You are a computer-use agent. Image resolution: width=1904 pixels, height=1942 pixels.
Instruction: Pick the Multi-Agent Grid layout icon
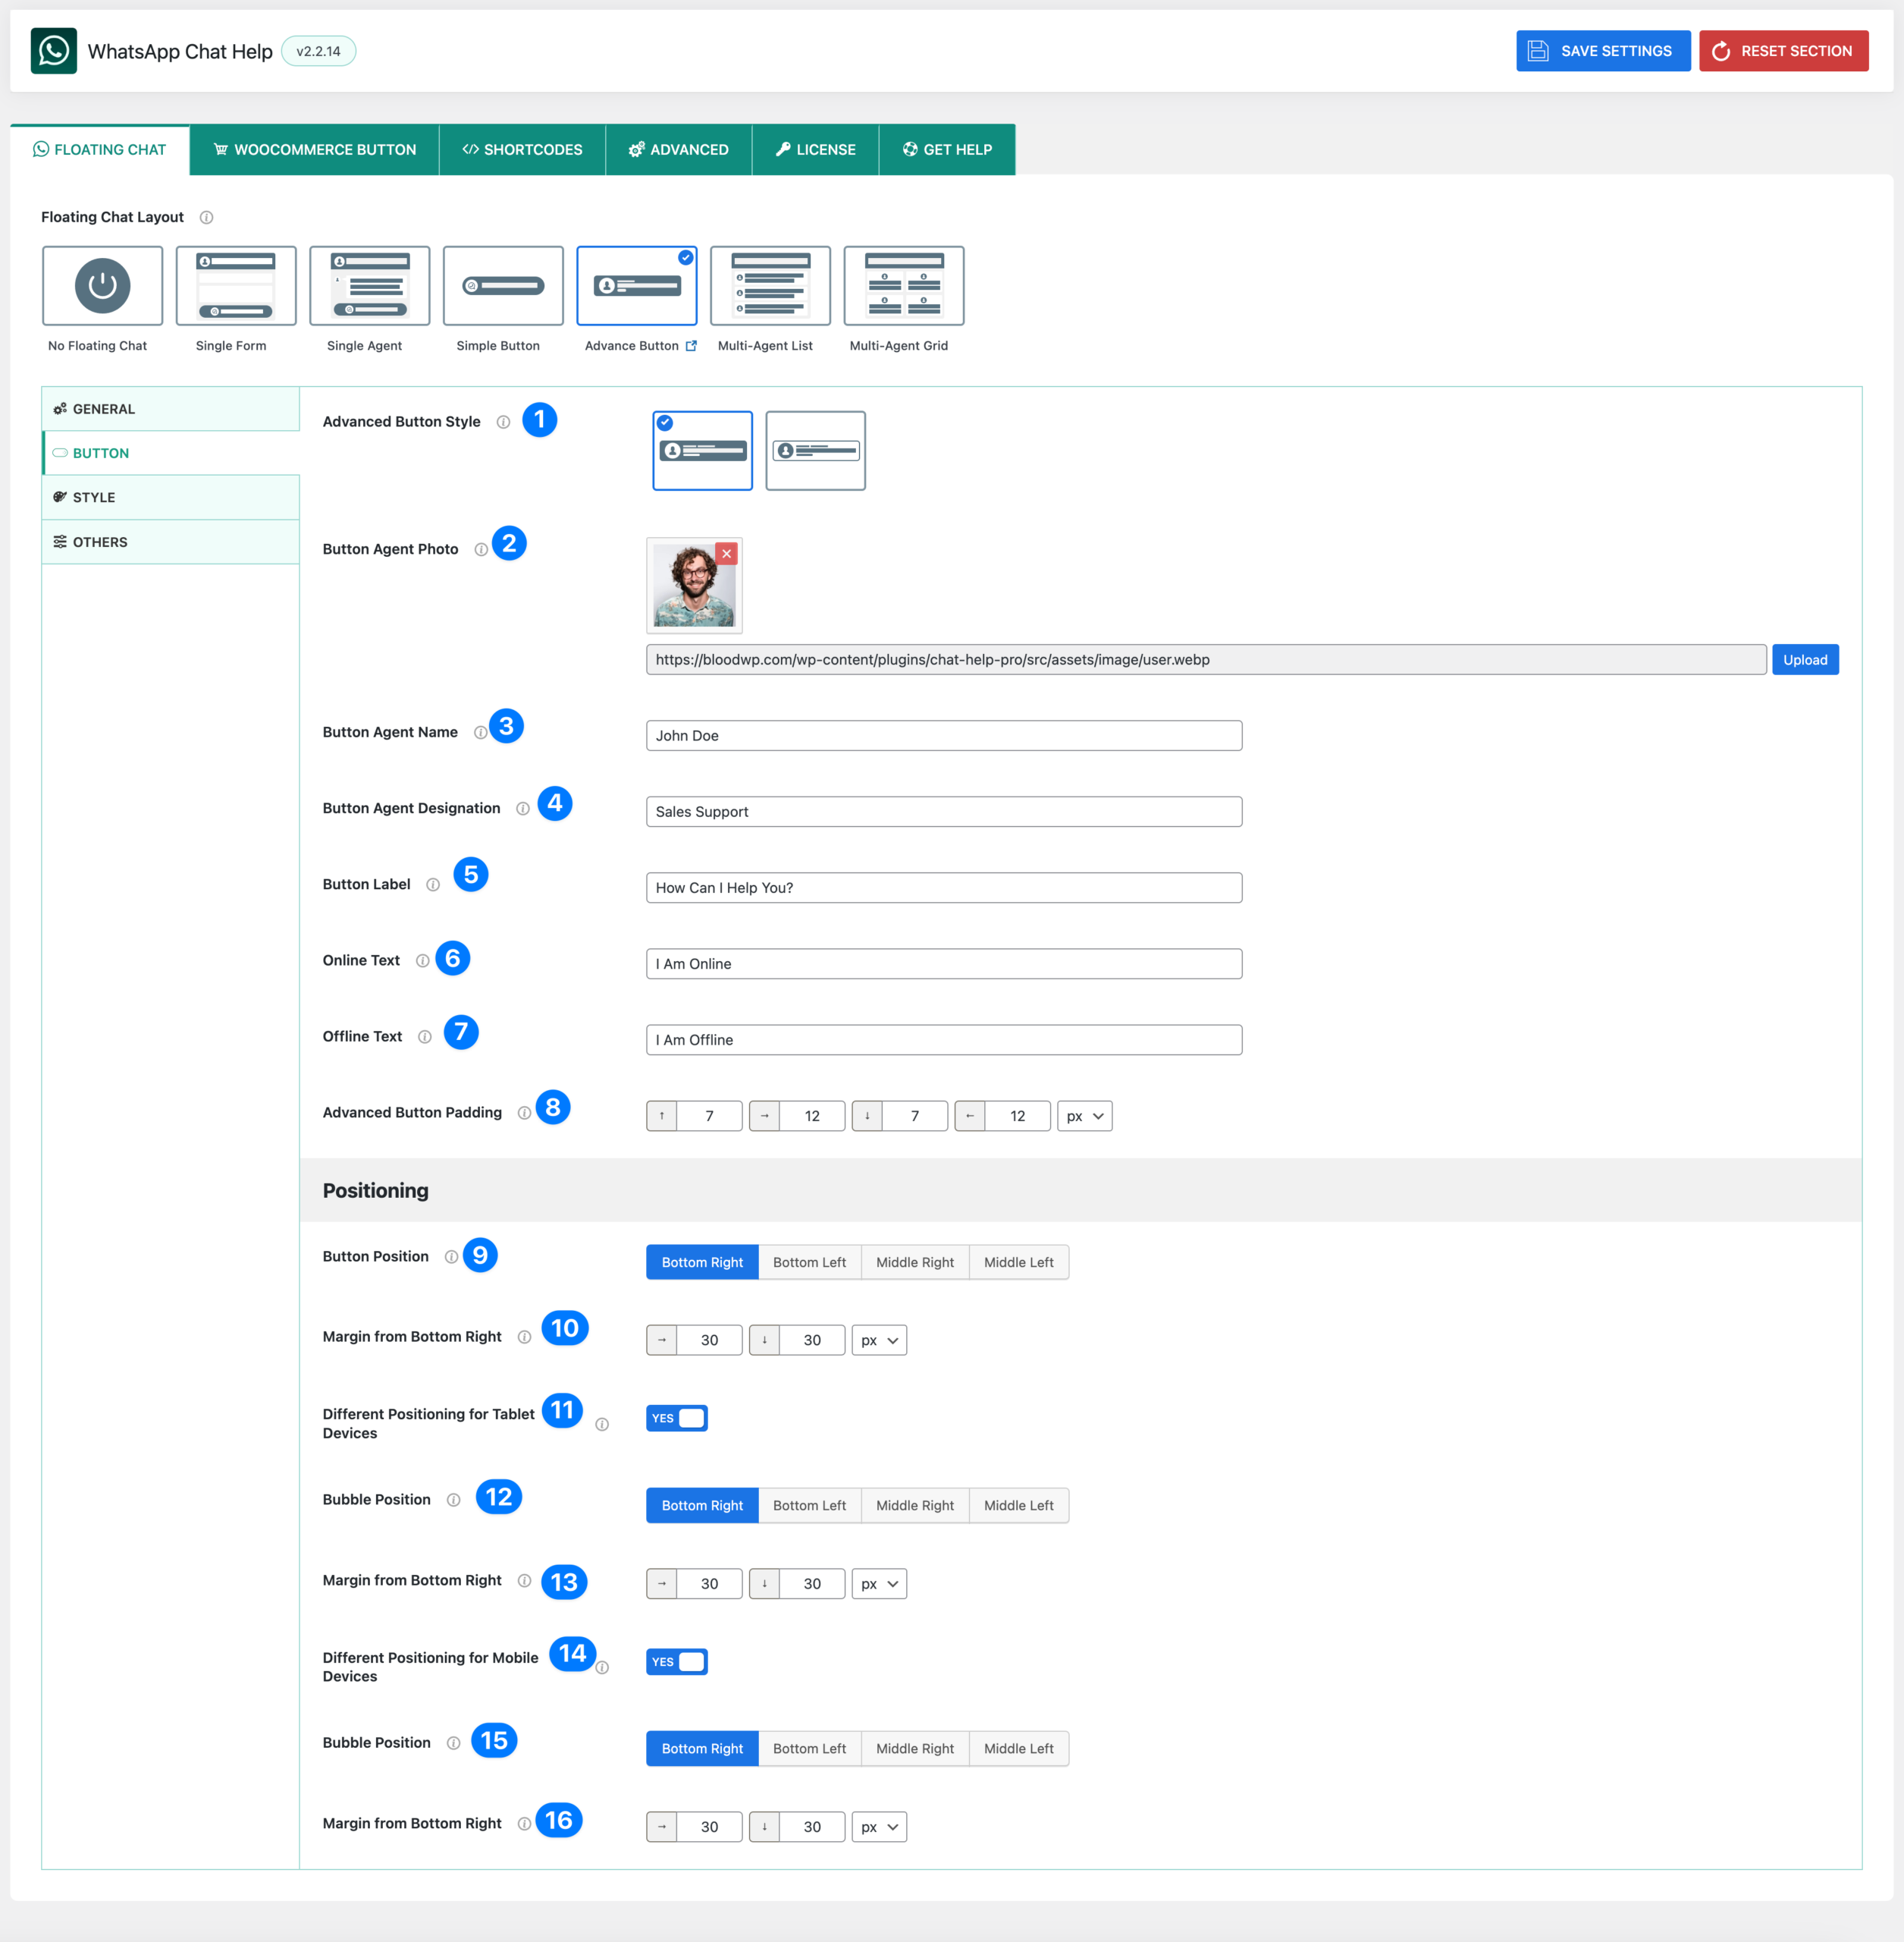coord(903,285)
